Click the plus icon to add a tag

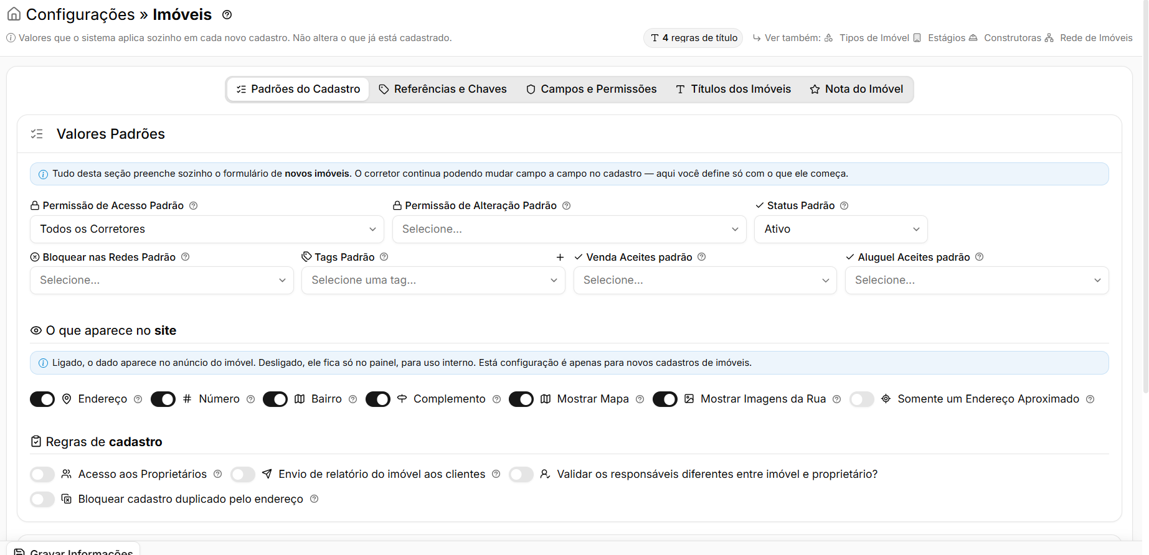tap(560, 257)
